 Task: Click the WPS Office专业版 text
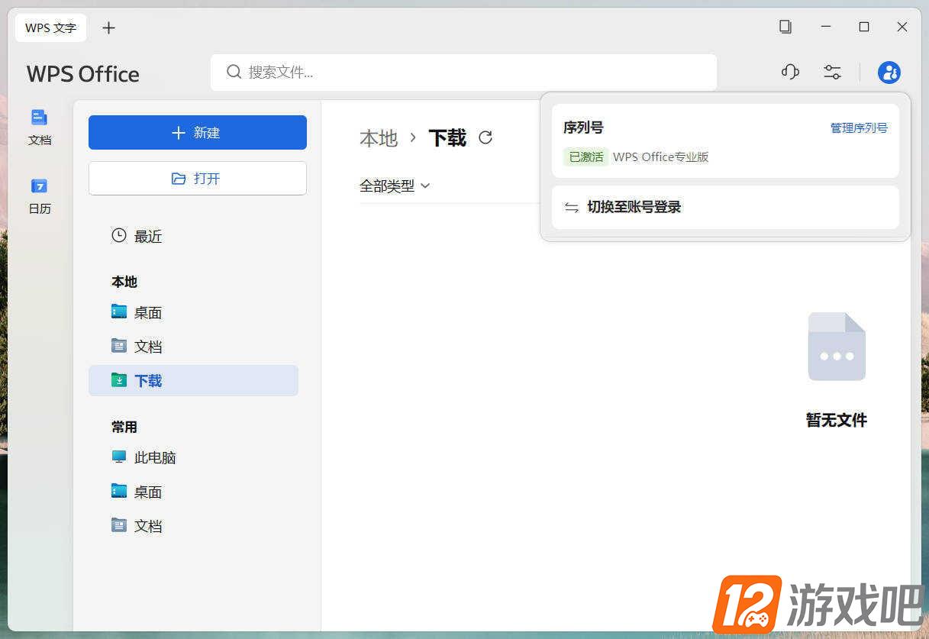click(x=661, y=157)
